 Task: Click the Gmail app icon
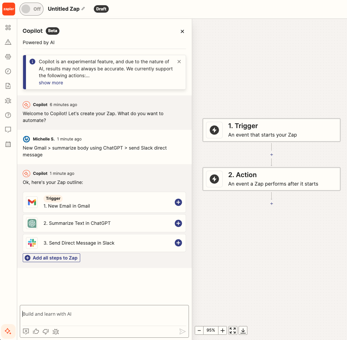pyautogui.click(x=32, y=202)
